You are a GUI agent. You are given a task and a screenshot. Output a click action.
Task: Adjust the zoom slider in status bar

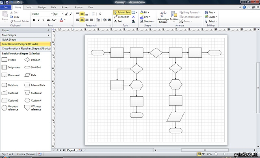(x=224, y=154)
